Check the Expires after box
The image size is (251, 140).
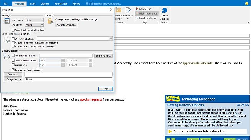point(13,65)
